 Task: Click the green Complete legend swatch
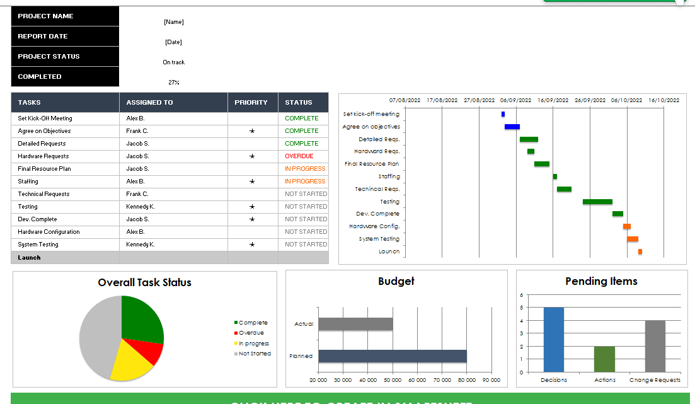click(236, 323)
